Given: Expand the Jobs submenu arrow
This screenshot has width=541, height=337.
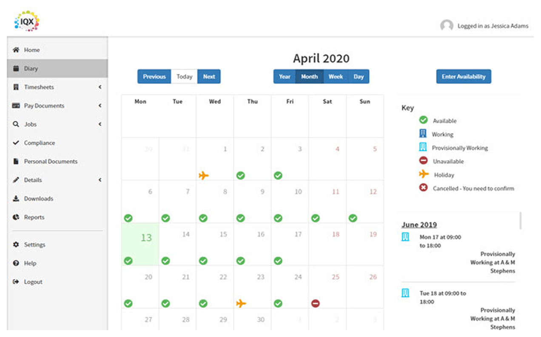Looking at the screenshot, I should (x=100, y=124).
